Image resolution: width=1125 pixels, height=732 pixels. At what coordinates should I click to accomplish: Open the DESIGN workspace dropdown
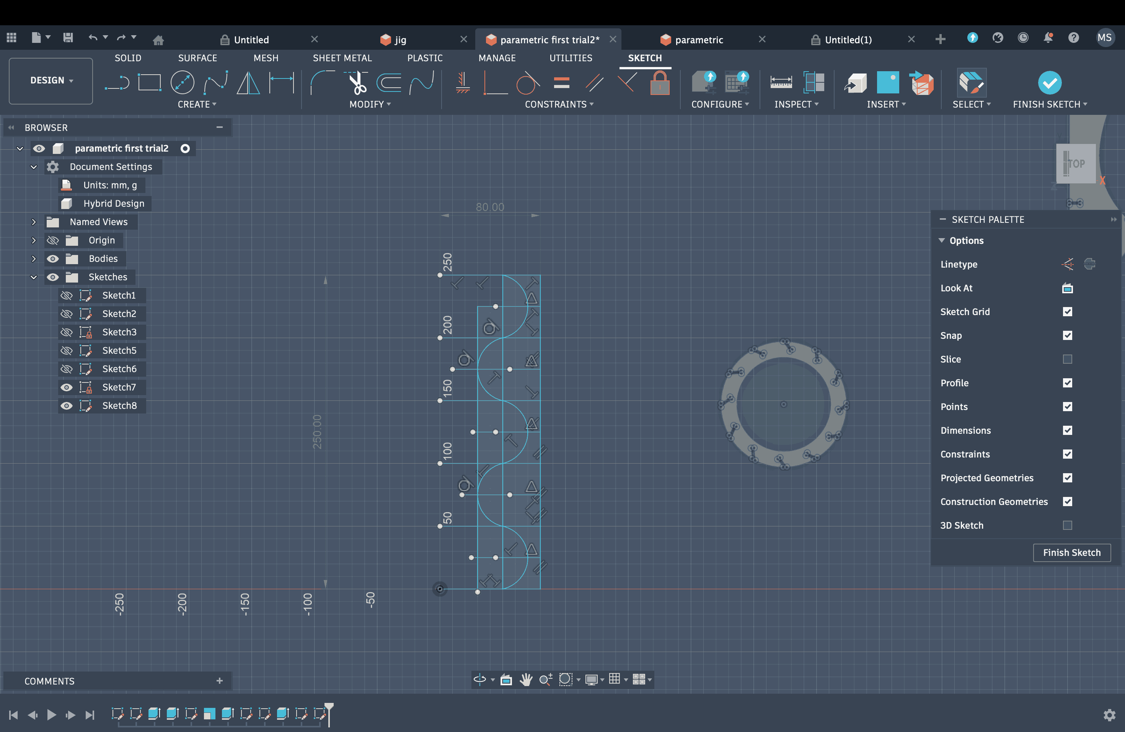(x=51, y=80)
